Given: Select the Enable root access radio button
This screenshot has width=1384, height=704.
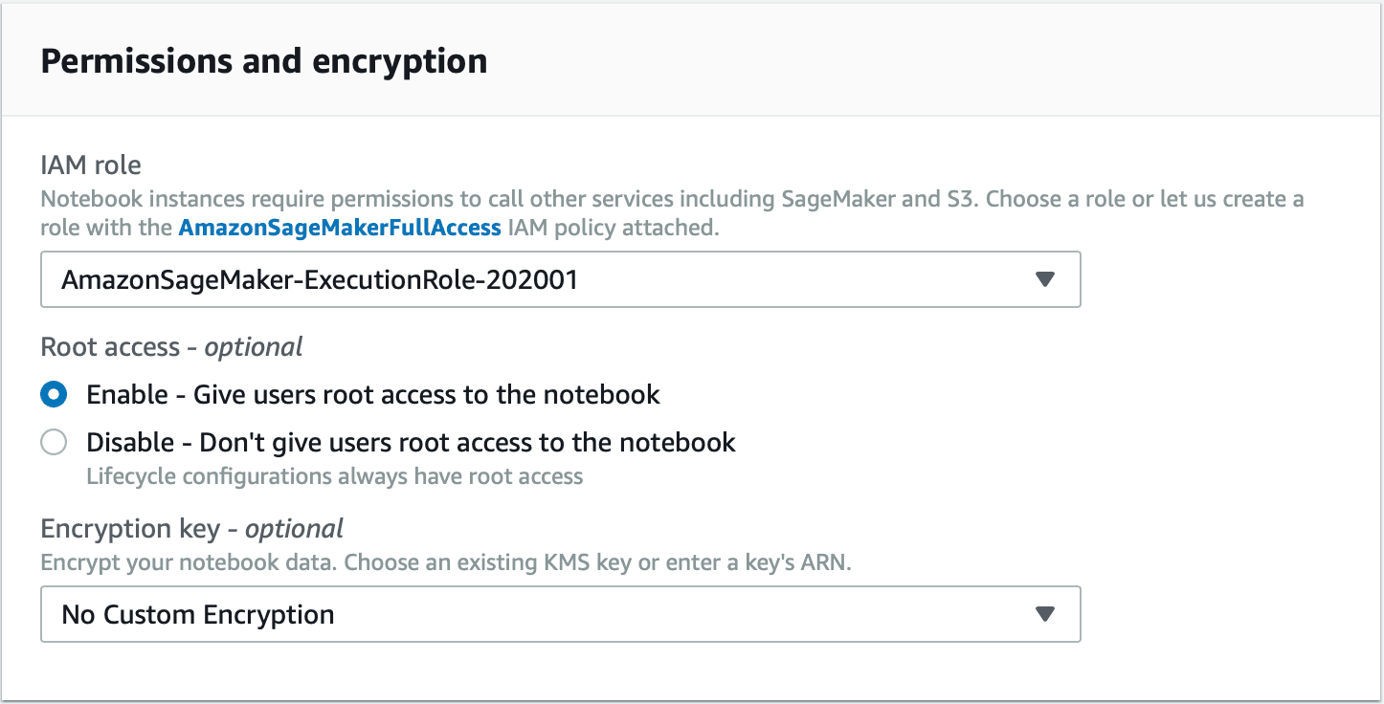Looking at the screenshot, I should pos(54,394).
